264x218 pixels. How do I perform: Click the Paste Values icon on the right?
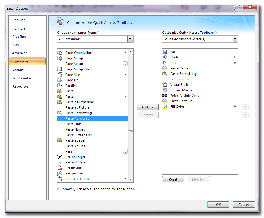(165, 68)
